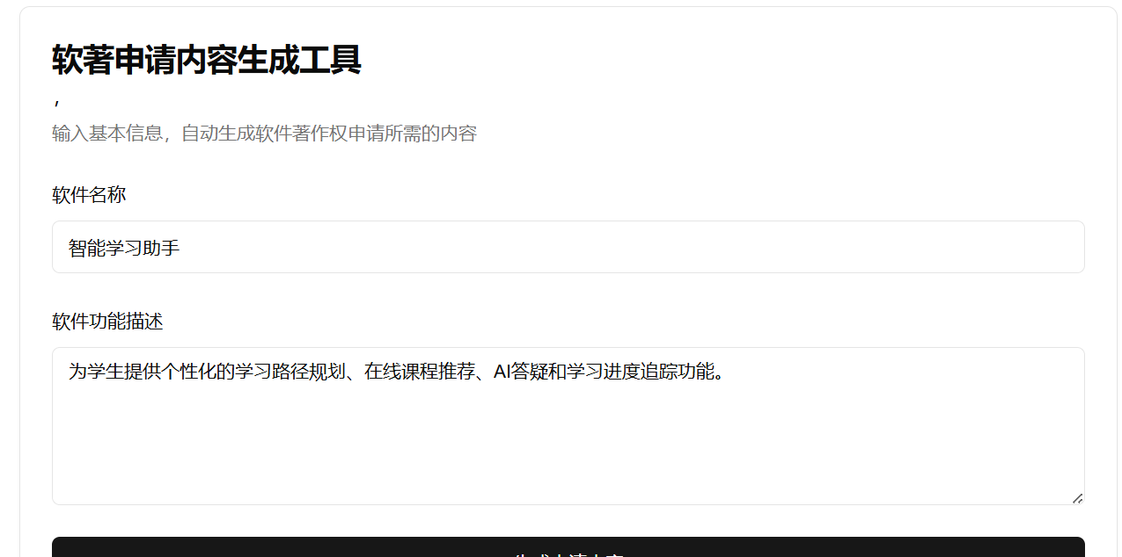1122x557 pixels.
Task: Click the text 智能学习助手 in name field
Action: click(124, 249)
